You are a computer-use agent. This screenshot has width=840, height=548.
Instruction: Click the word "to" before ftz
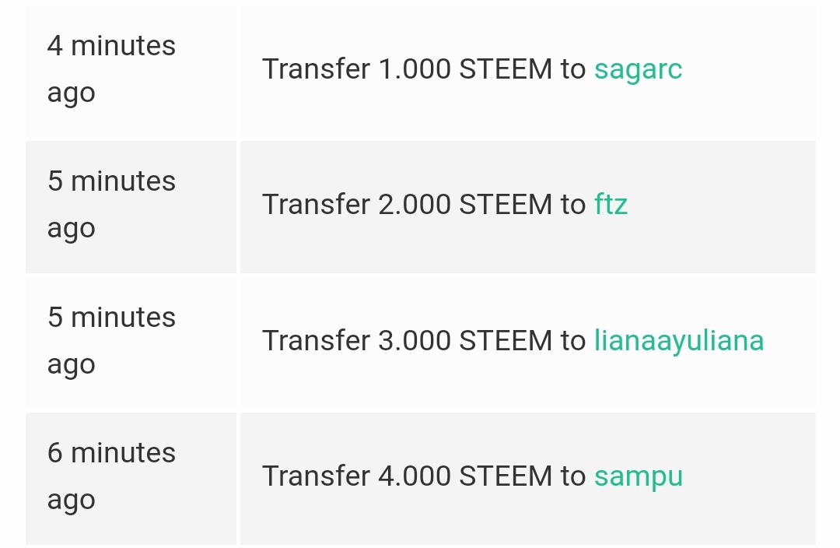(572, 205)
